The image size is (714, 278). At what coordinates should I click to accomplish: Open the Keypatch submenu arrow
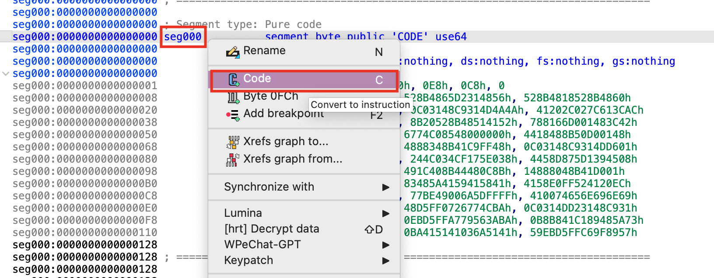[x=385, y=261]
